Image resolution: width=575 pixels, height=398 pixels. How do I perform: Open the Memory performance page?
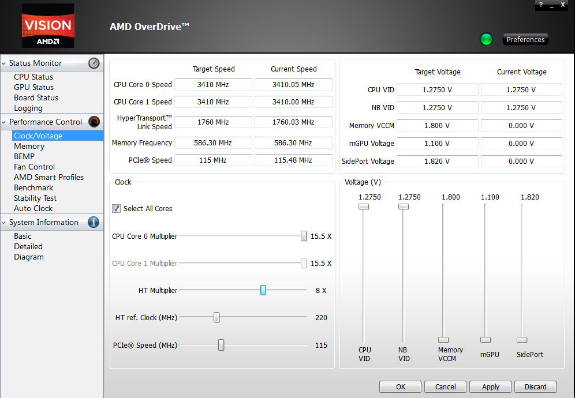pyautogui.click(x=29, y=147)
